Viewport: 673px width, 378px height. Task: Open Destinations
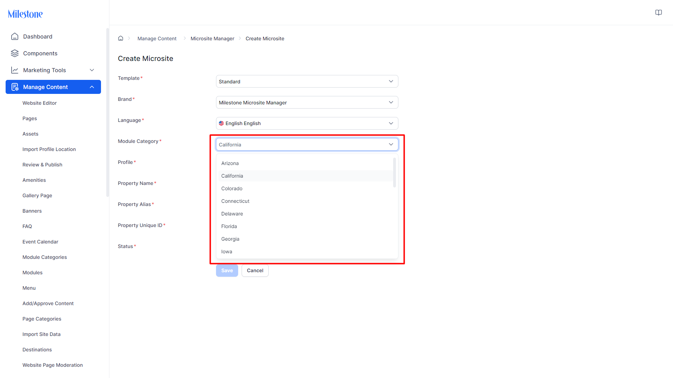[x=37, y=350]
